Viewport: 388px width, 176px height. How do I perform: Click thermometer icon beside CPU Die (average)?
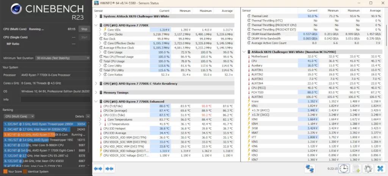point(101,111)
